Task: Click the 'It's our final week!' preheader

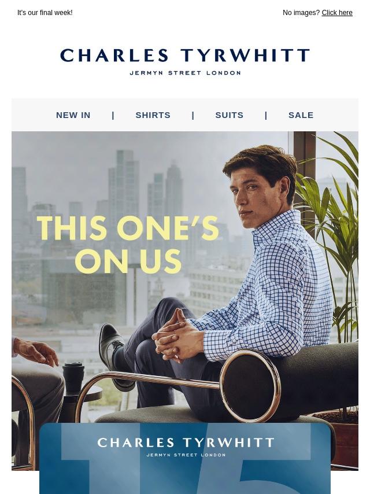Action: click(45, 13)
